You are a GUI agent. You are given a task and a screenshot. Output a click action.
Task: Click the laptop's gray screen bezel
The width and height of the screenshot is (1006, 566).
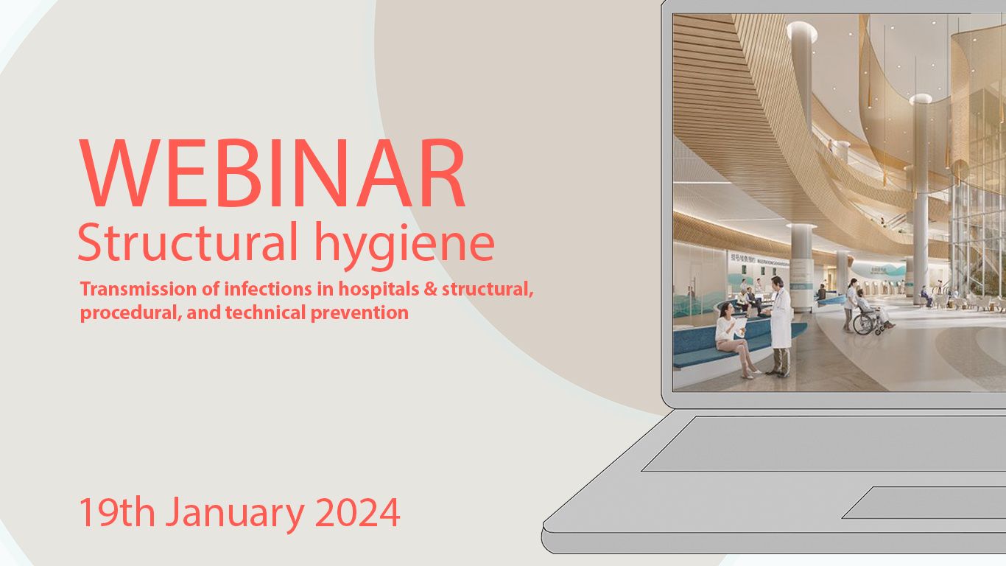tap(666, 221)
